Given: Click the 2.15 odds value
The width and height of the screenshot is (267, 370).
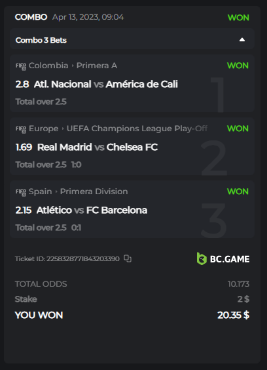Looking at the screenshot, I should pos(24,210).
